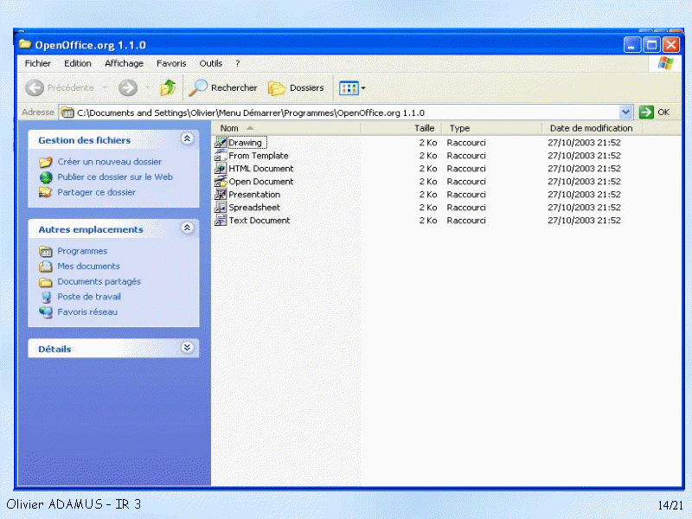Open the Rechercher search tool
Image resolution: width=692 pixels, height=519 pixels.
pos(223,88)
